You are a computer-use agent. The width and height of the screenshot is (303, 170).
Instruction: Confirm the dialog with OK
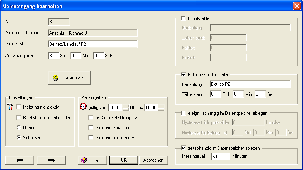[123, 160]
